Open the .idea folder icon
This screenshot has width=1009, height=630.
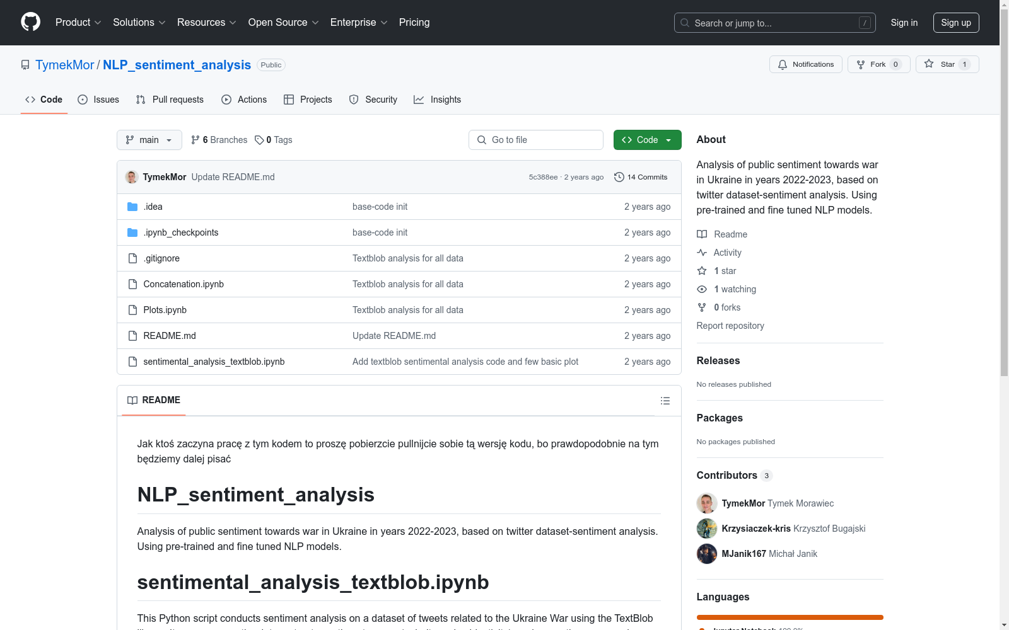tap(132, 206)
